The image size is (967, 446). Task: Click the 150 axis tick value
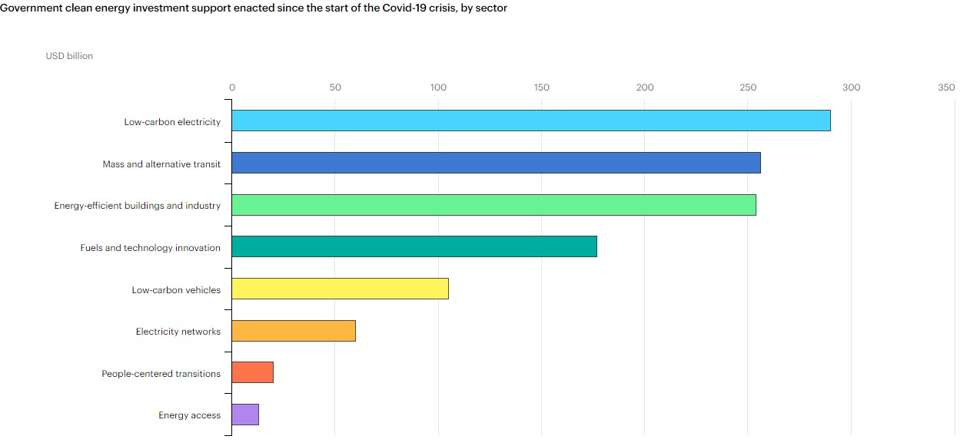[x=541, y=88]
